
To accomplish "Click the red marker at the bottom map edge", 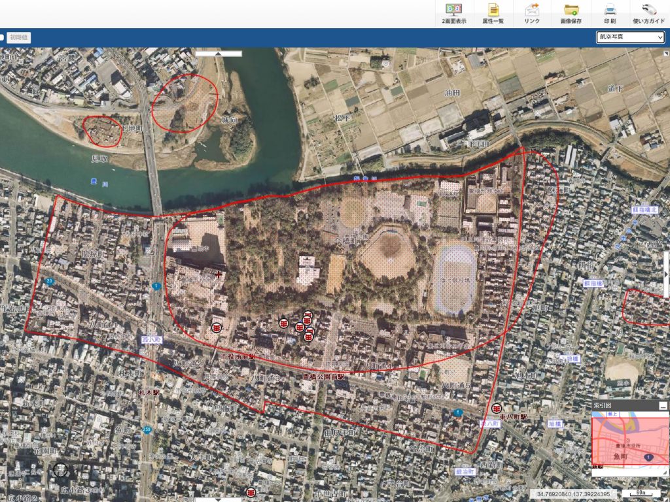I will point(251,493).
